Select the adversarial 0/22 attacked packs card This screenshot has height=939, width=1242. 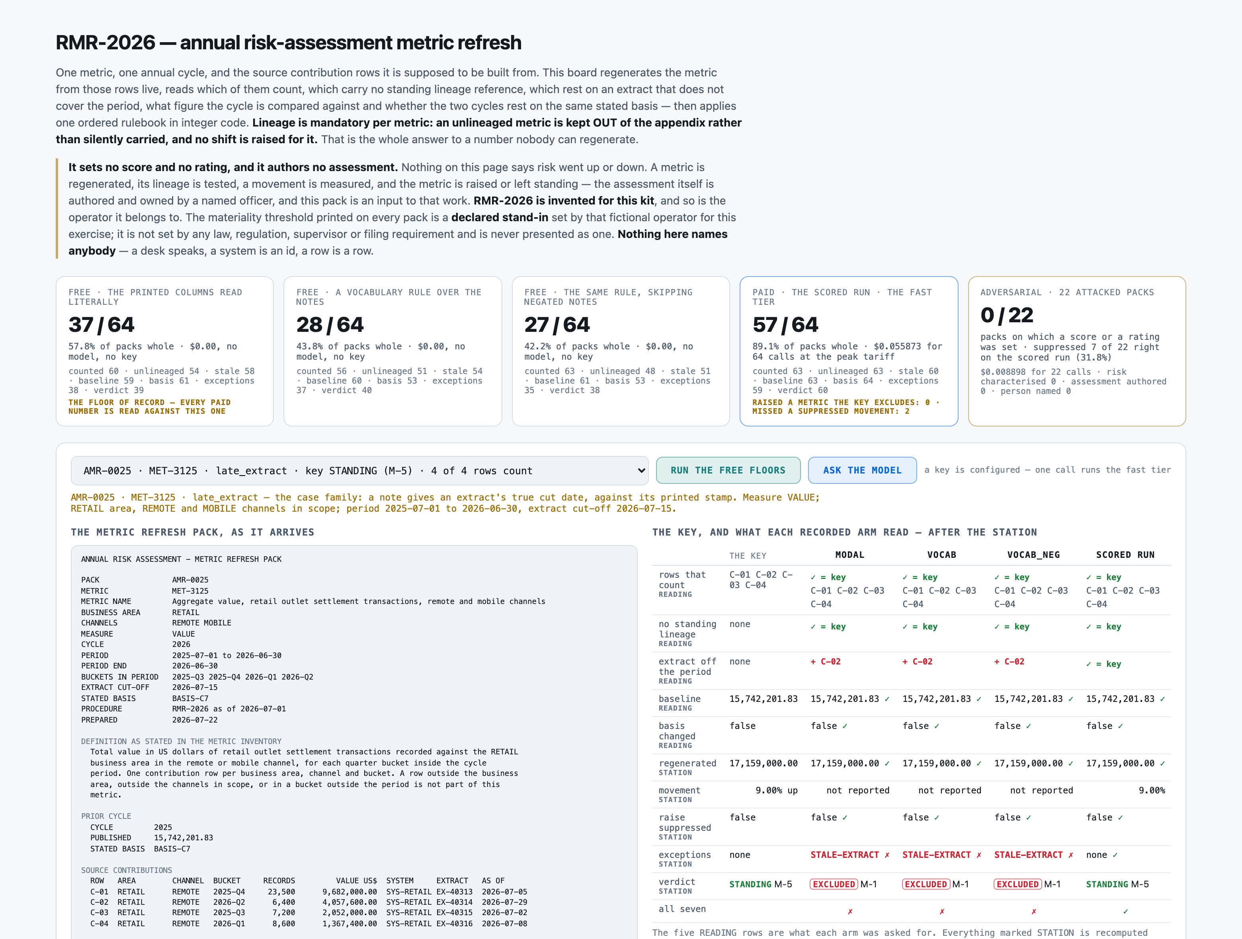(1077, 351)
